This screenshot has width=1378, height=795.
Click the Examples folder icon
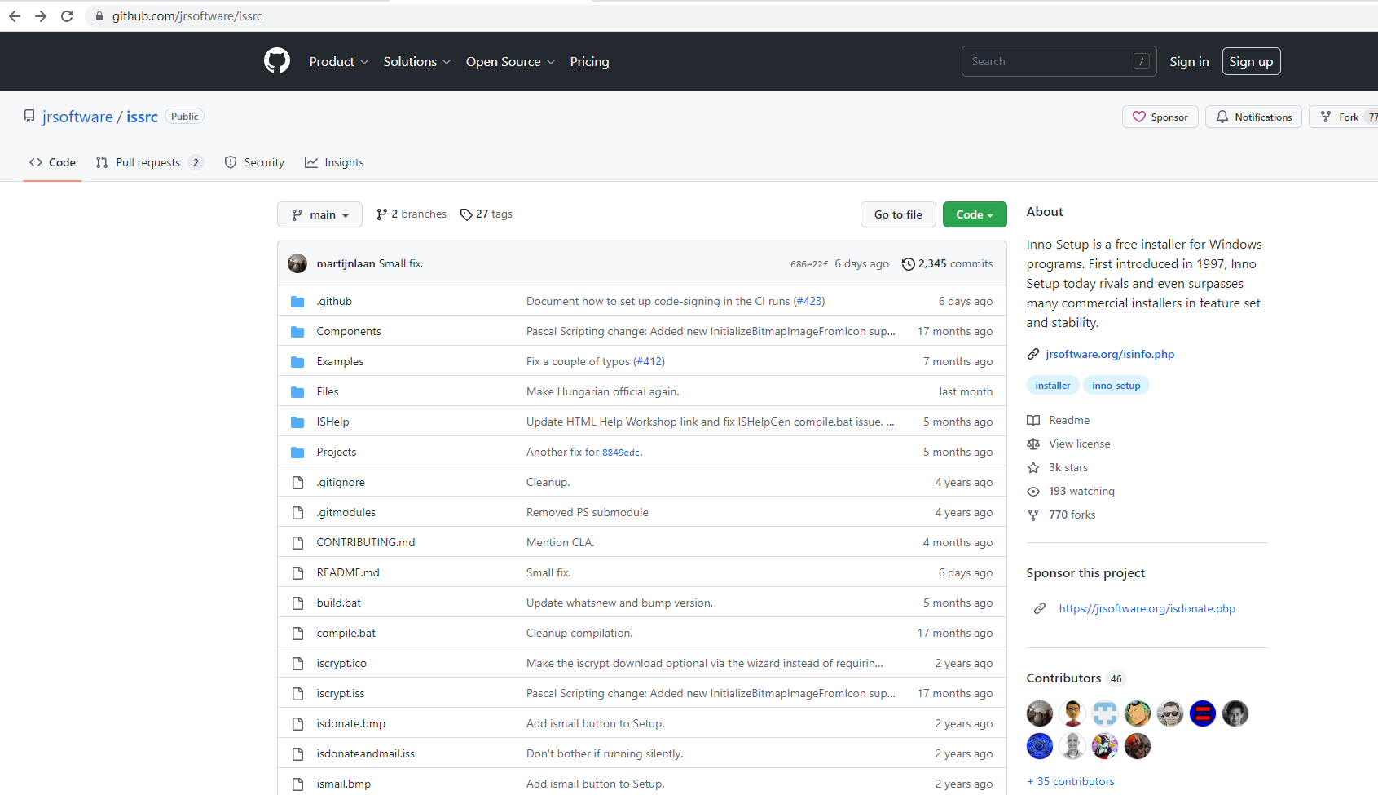297,361
